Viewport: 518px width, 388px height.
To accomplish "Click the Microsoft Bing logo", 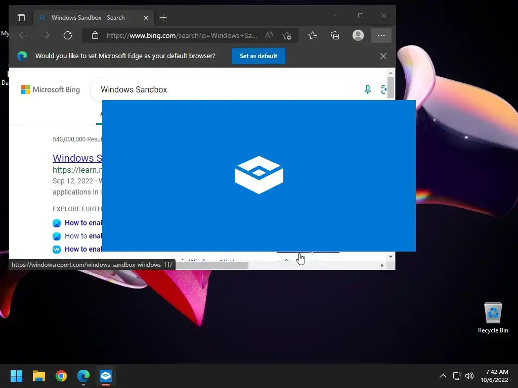I will pyautogui.click(x=51, y=89).
